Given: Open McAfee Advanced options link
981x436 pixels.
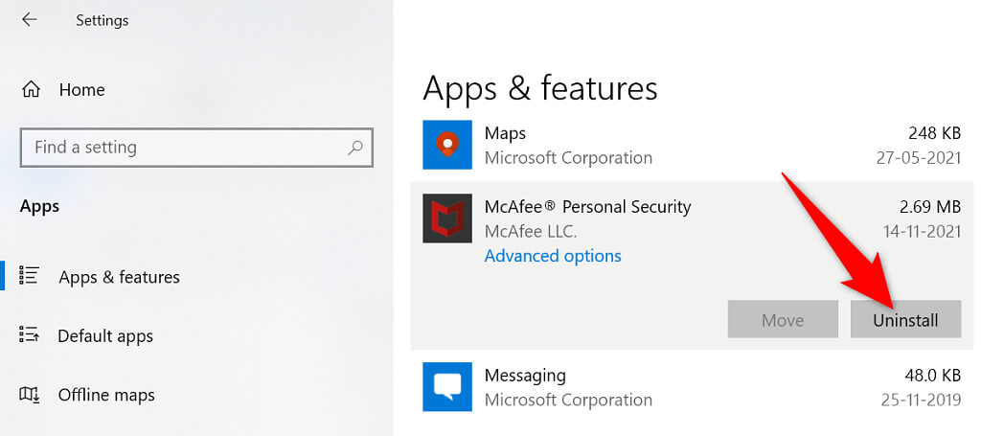Looking at the screenshot, I should pyautogui.click(x=553, y=256).
